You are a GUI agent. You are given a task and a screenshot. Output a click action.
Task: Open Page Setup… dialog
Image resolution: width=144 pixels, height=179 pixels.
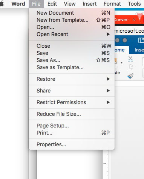point(72,126)
